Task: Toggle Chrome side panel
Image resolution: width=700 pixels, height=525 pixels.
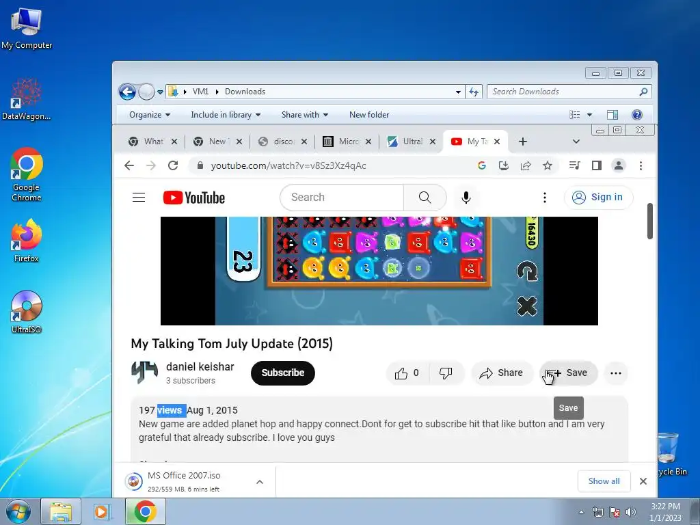Action: (x=596, y=165)
